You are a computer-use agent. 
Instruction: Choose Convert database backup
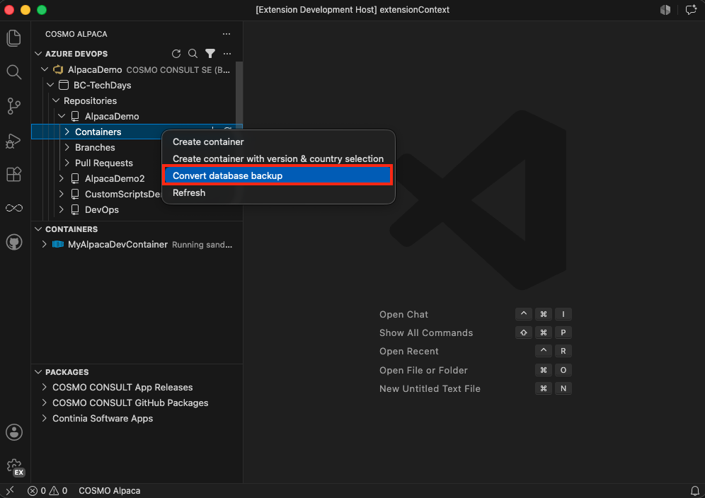278,175
